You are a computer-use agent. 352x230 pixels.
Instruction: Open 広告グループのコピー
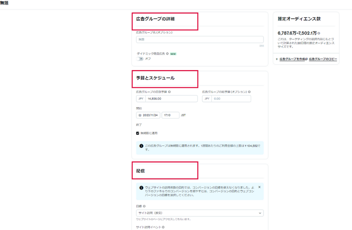[x=323, y=58]
